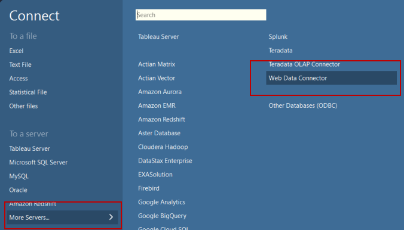Choose Oracle in the server list
404x230 pixels.
click(18, 190)
